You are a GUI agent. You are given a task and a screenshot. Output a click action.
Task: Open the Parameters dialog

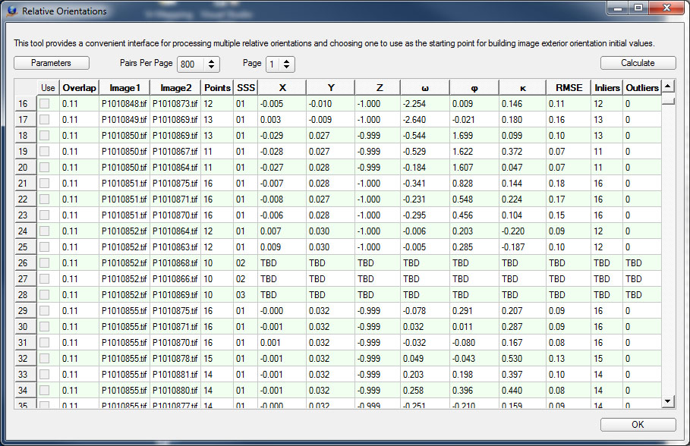coord(52,63)
